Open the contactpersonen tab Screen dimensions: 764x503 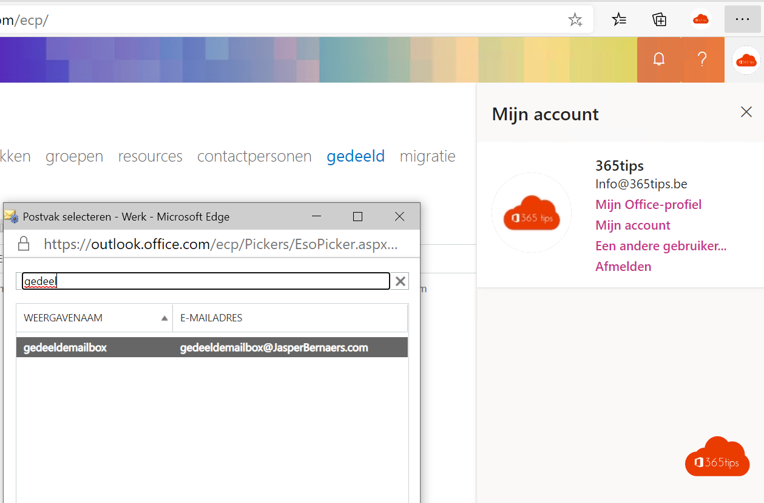pos(254,156)
